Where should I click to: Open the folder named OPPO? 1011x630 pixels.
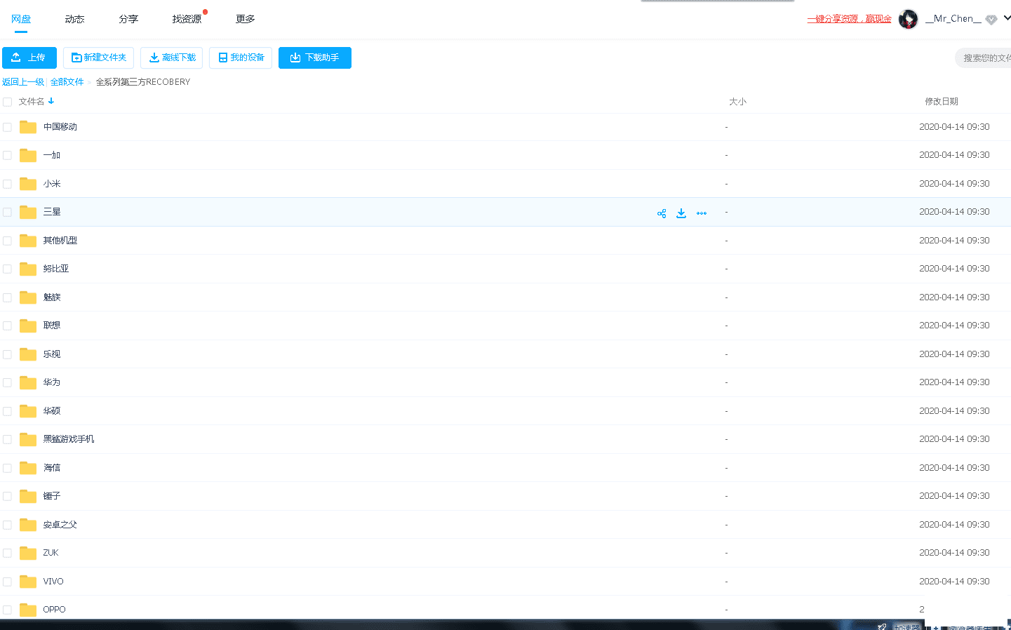click(x=55, y=610)
